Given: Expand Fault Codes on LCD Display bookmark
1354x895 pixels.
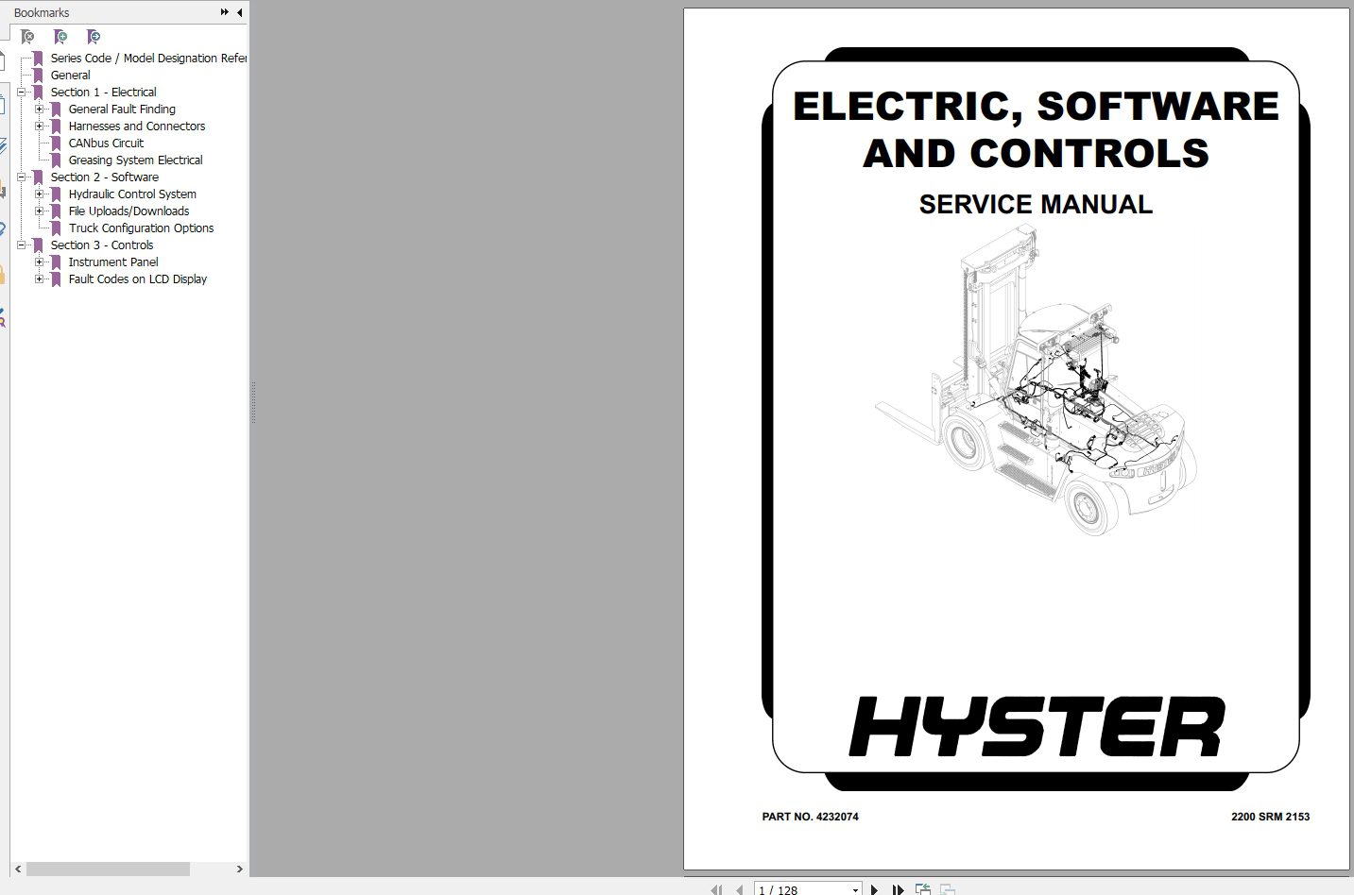Looking at the screenshot, I should [39, 279].
